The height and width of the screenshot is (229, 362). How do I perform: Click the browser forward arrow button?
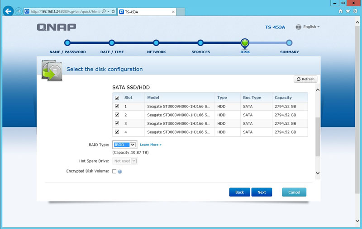19,11
